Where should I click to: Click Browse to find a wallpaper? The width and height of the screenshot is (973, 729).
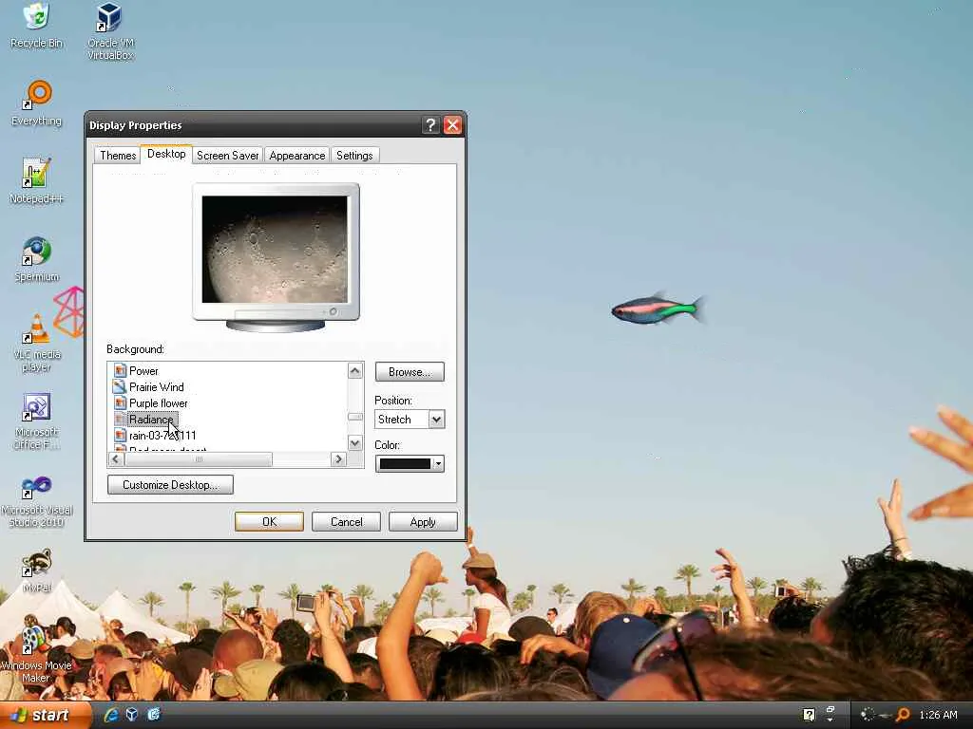(x=410, y=372)
